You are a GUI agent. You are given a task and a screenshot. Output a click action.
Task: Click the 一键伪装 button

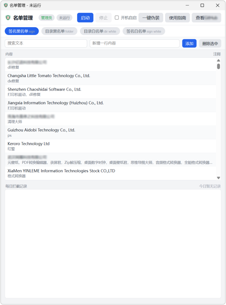tap(151, 18)
